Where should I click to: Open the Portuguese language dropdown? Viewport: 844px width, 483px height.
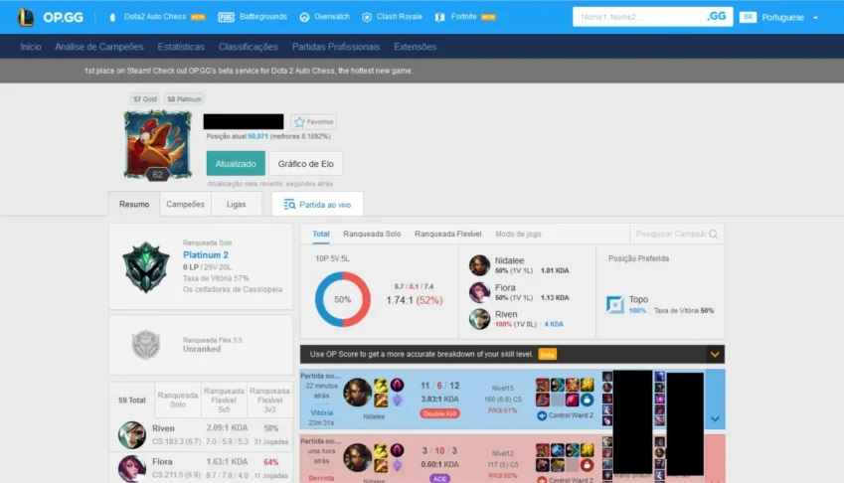(789, 17)
